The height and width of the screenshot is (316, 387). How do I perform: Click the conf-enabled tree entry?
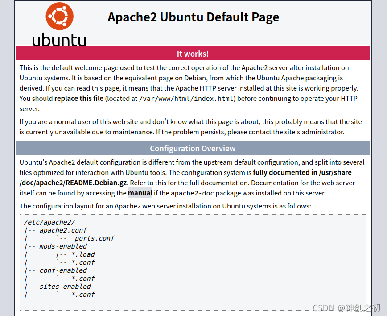[63, 270]
